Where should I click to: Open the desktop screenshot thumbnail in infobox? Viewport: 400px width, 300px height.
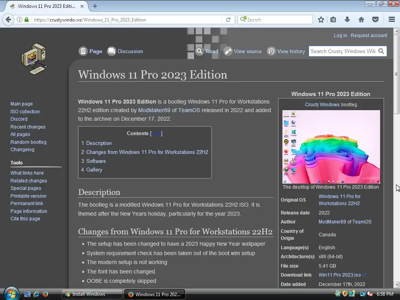(x=331, y=147)
